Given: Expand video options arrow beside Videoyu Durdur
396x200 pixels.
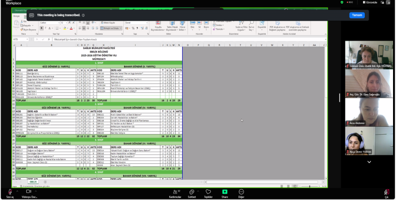Looking at the screenshot, I should pos(36,192).
